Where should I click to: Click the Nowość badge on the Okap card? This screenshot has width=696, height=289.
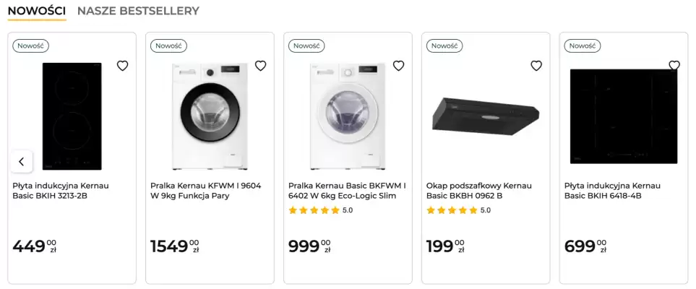click(444, 46)
